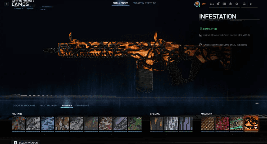Select the gold mesh Mastery camo
267x144 pixels.
pyautogui.click(x=208, y=123)
